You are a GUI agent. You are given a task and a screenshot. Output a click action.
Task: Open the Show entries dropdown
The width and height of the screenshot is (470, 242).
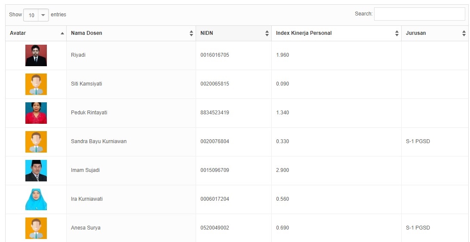pos(36,15)
